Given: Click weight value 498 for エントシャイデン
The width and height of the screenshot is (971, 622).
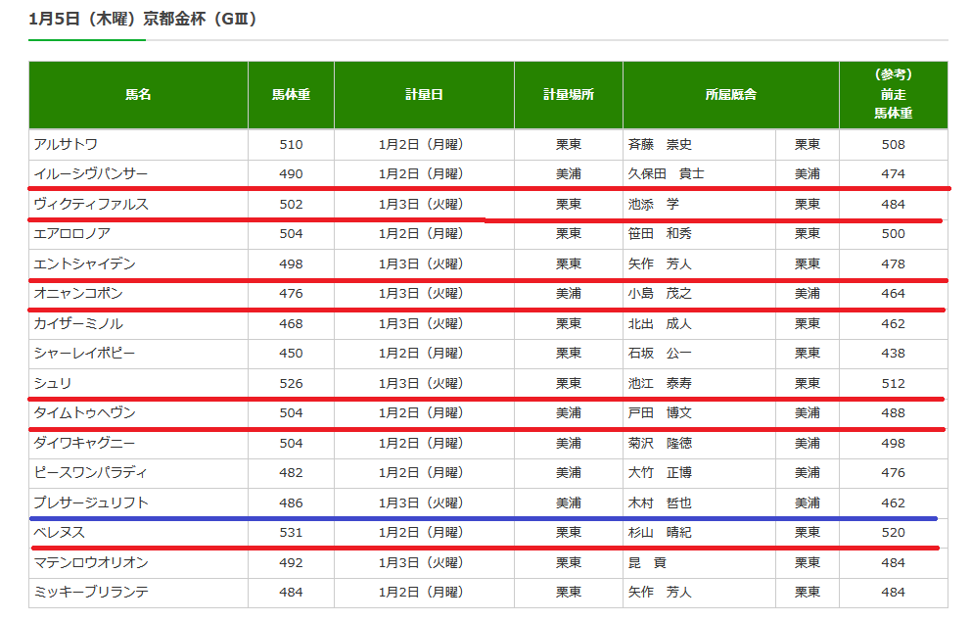Looking at the screenshot, I should coord(291,263).
